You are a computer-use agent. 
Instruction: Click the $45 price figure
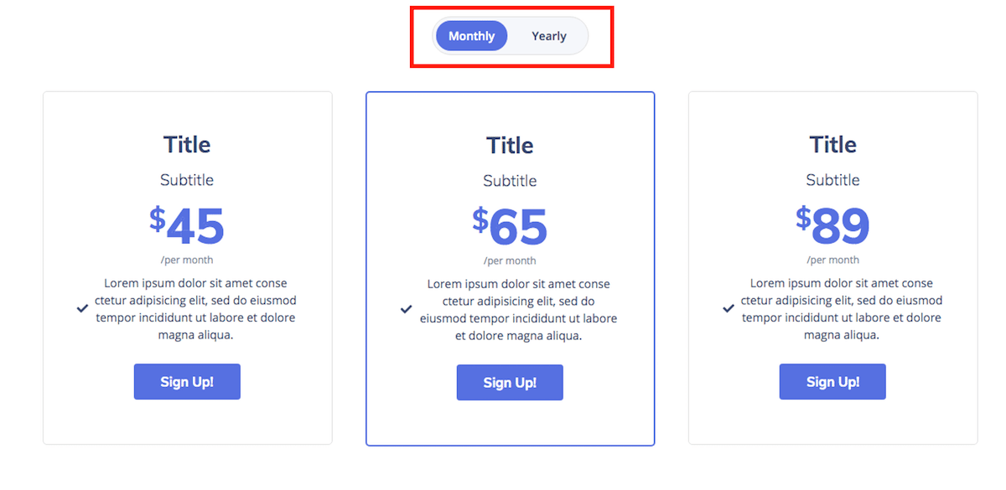point(187,226)
